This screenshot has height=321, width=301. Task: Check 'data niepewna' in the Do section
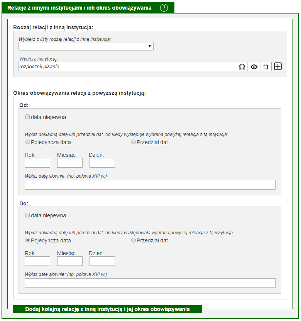click(x=27, y=215)
